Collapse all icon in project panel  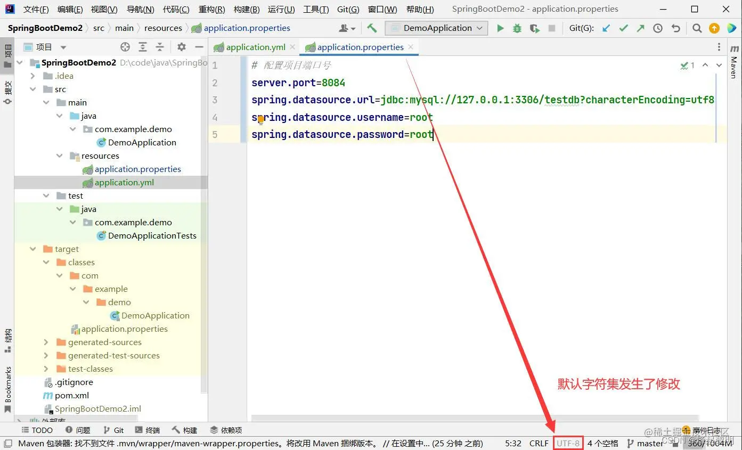[160, 47]
